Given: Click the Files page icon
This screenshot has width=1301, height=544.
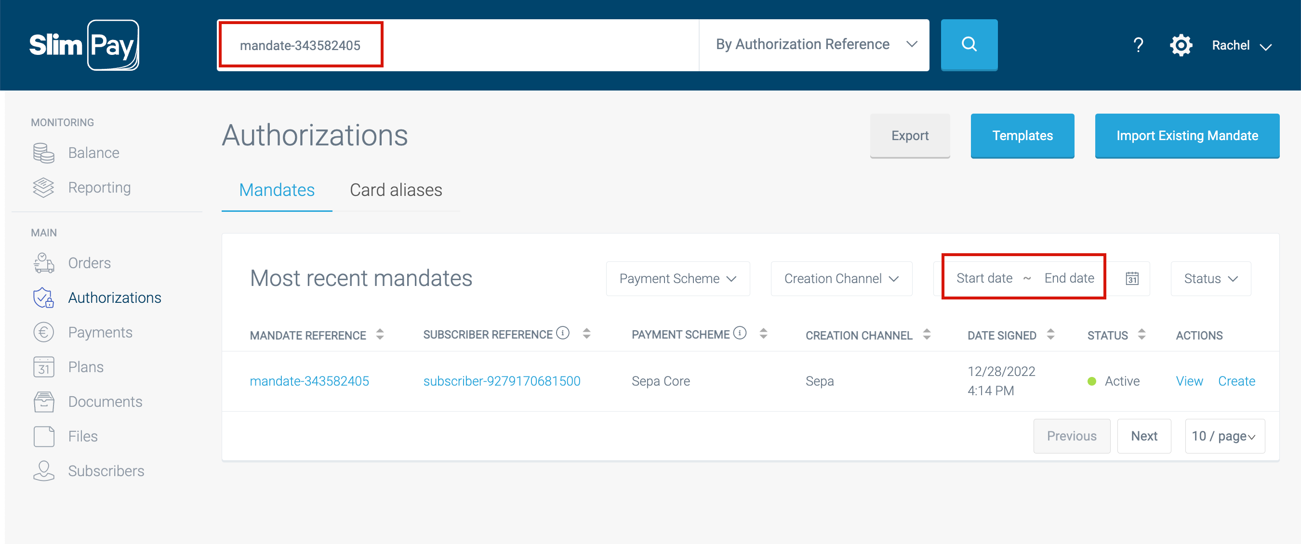Looking at the screenshot, I should pyautogui.click(x=43, y=437).
